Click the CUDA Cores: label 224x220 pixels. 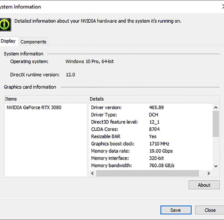[105, 129]
